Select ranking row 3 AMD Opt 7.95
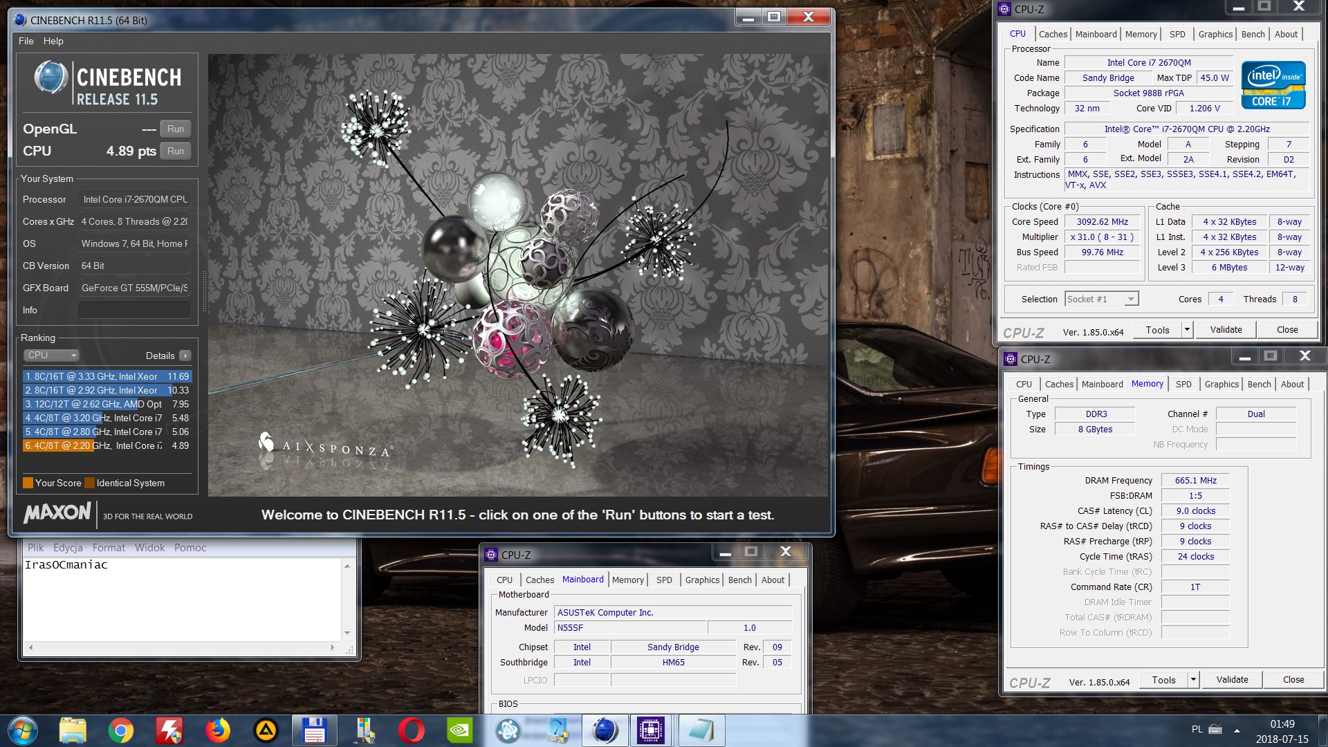The width and height of the screenshot is (1328, 747). coord(107,404)
